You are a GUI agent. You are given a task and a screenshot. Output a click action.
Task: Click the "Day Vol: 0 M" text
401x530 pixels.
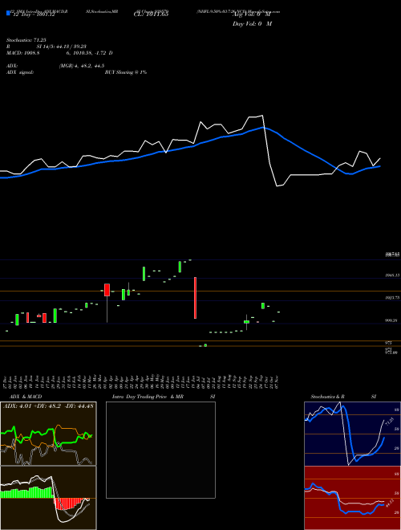(252, 24)
